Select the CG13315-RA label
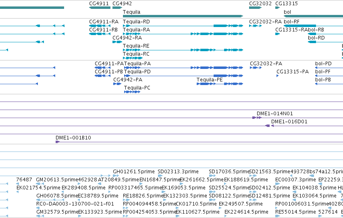The height and width of the screenshot is (218, 343). (x=291, y=30)
